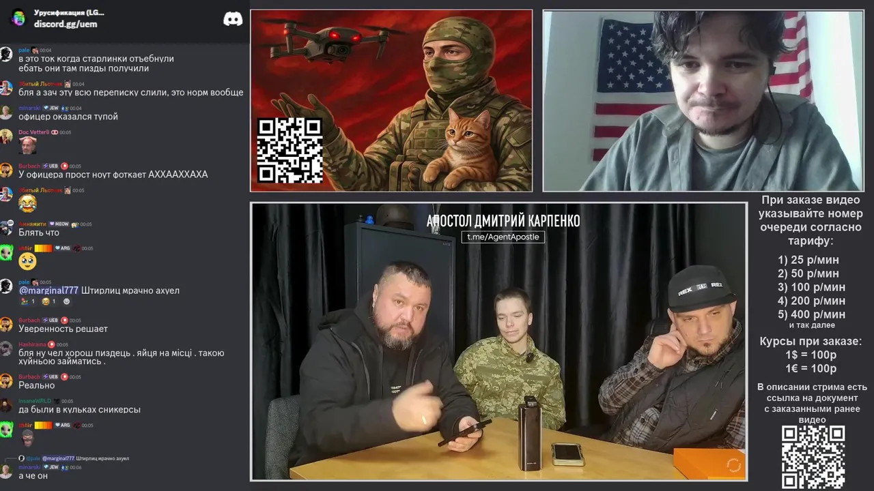The image size is (874, 491).
Task: Open pale's avatar next to the старлинки message
Action: [x=6, y=55]
